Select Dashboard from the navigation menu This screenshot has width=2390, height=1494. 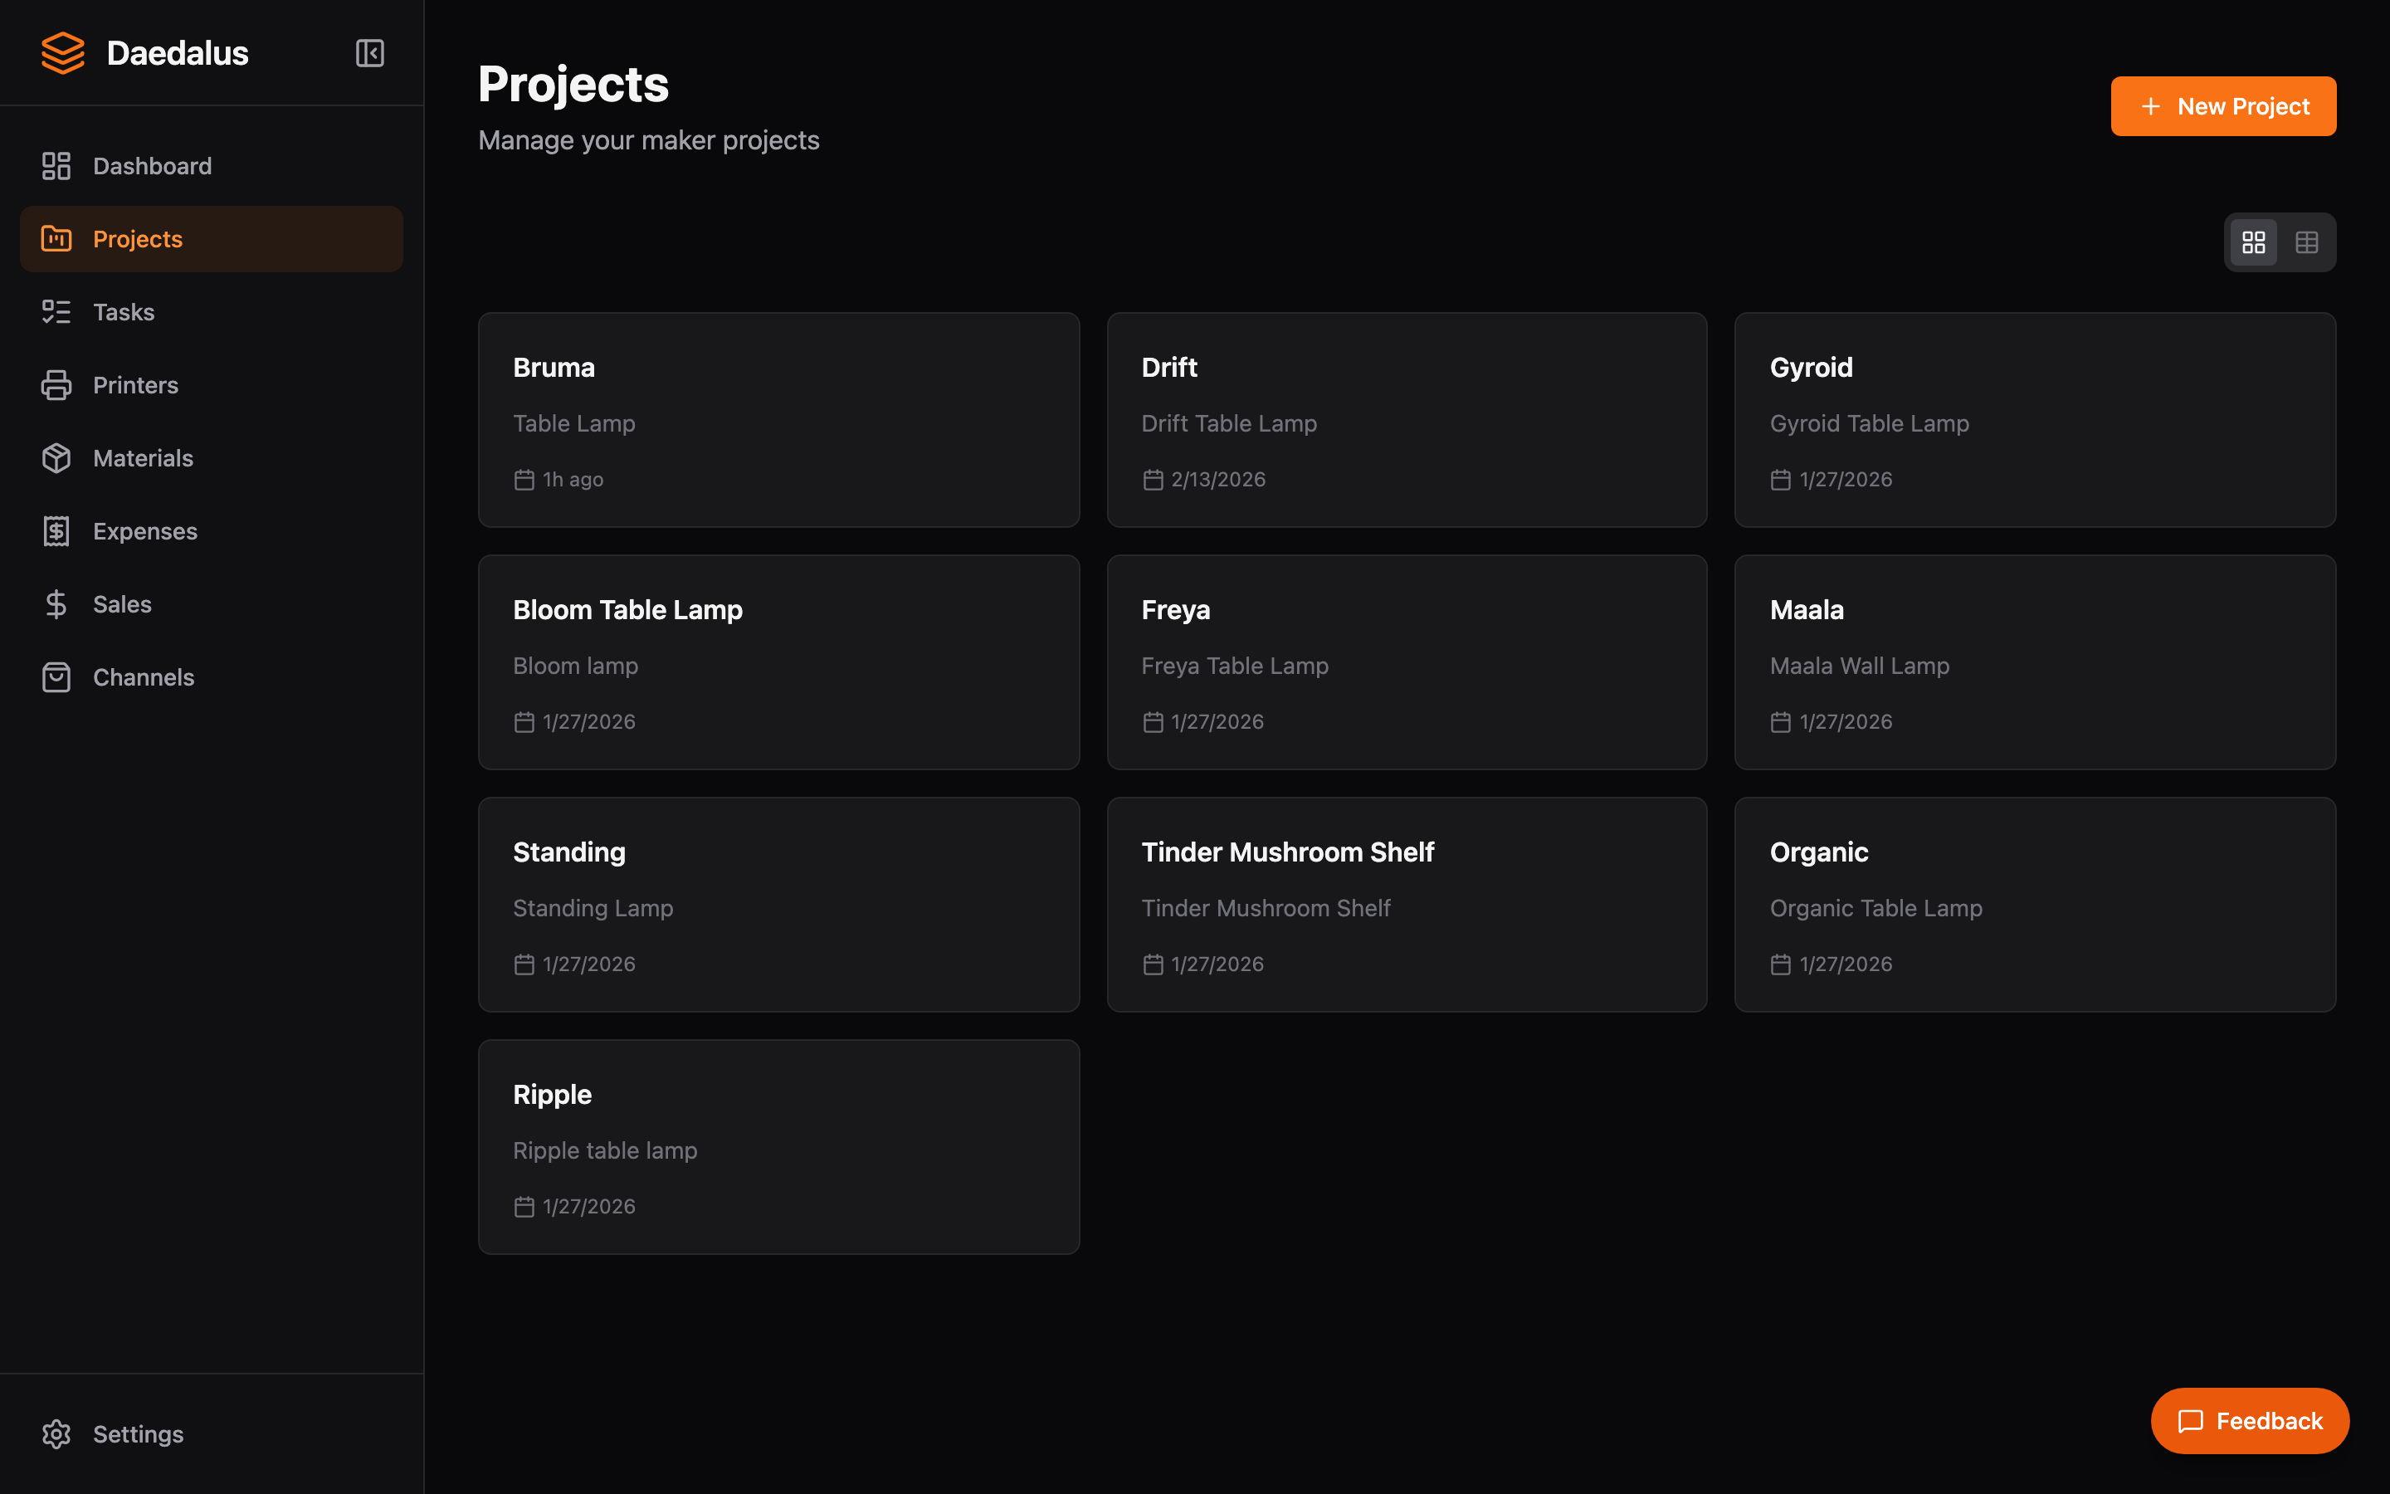click(x=152, y=165)
